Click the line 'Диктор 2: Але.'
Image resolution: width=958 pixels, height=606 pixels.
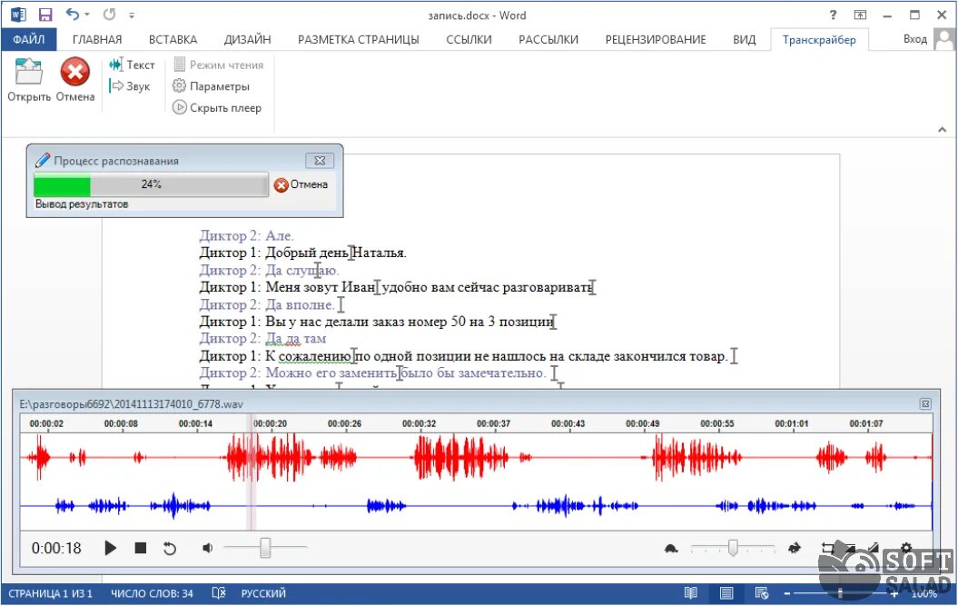pos(246,235)
